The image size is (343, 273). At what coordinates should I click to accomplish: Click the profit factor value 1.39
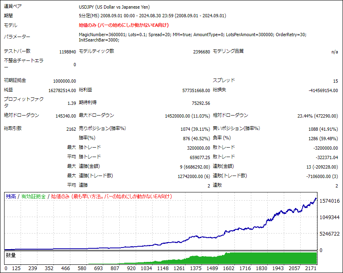(x=72, y=103)
